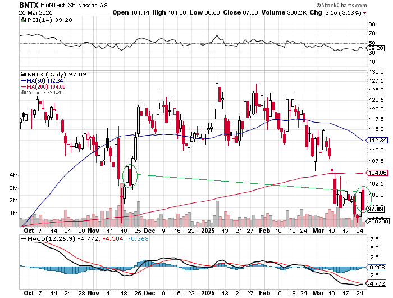Click the 127.5 price axis label

376,81
